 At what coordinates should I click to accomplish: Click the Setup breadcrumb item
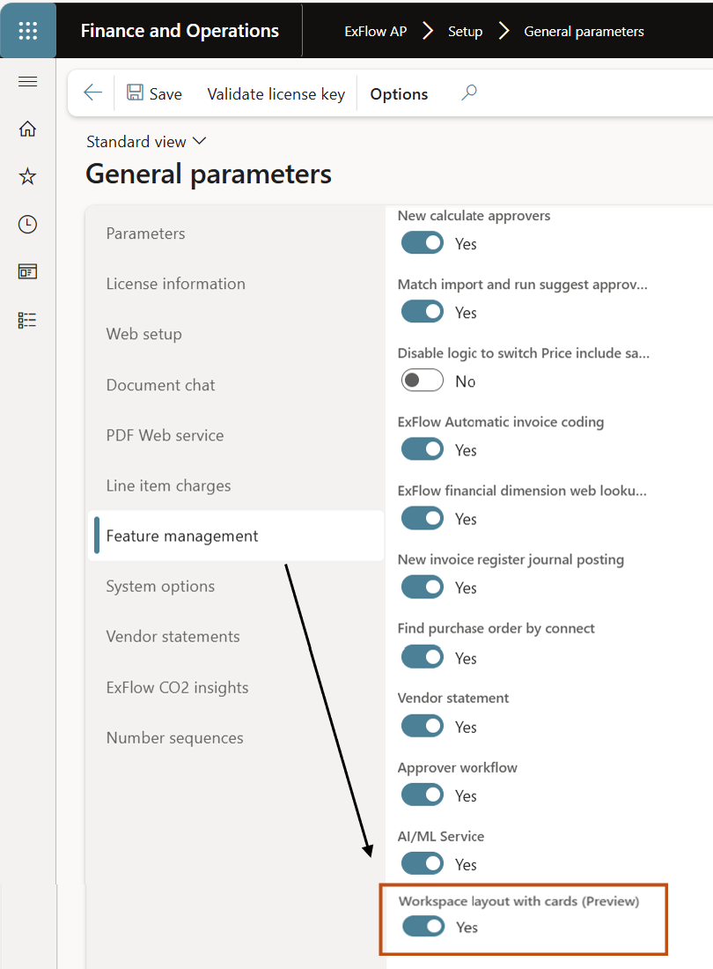[465, 32]
